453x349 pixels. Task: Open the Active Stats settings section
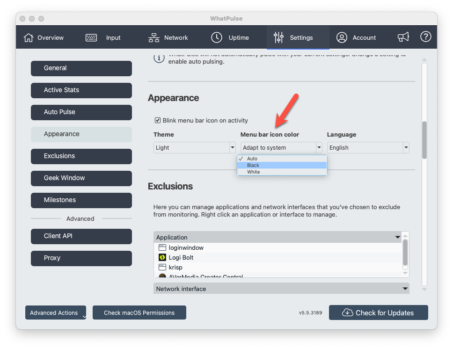tap(81, 90)
